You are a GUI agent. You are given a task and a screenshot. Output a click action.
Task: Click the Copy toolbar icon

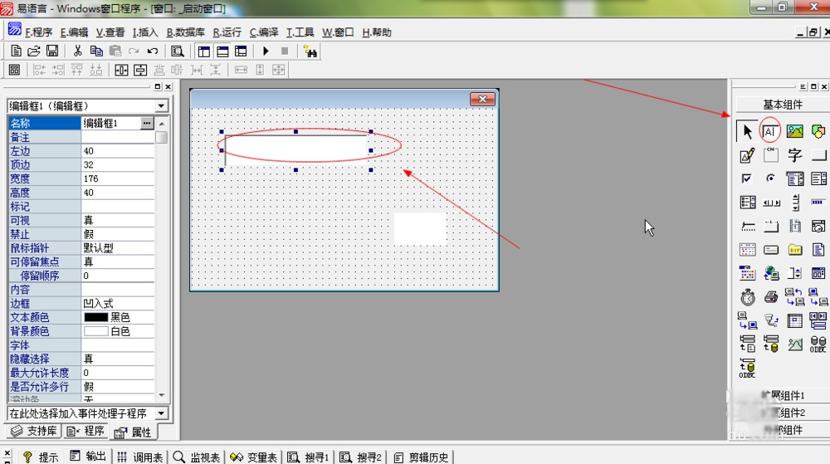96,51
